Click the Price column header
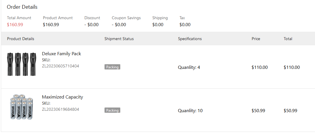The image size is (315, 136). (x=256, y=39)
